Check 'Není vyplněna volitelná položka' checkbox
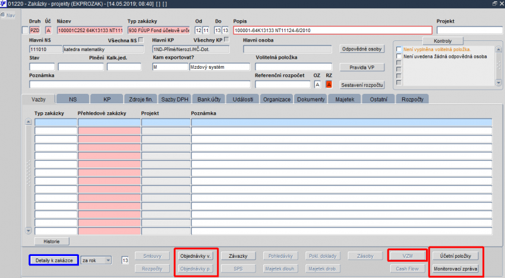 pyautogui.click(x=399, y=49)
